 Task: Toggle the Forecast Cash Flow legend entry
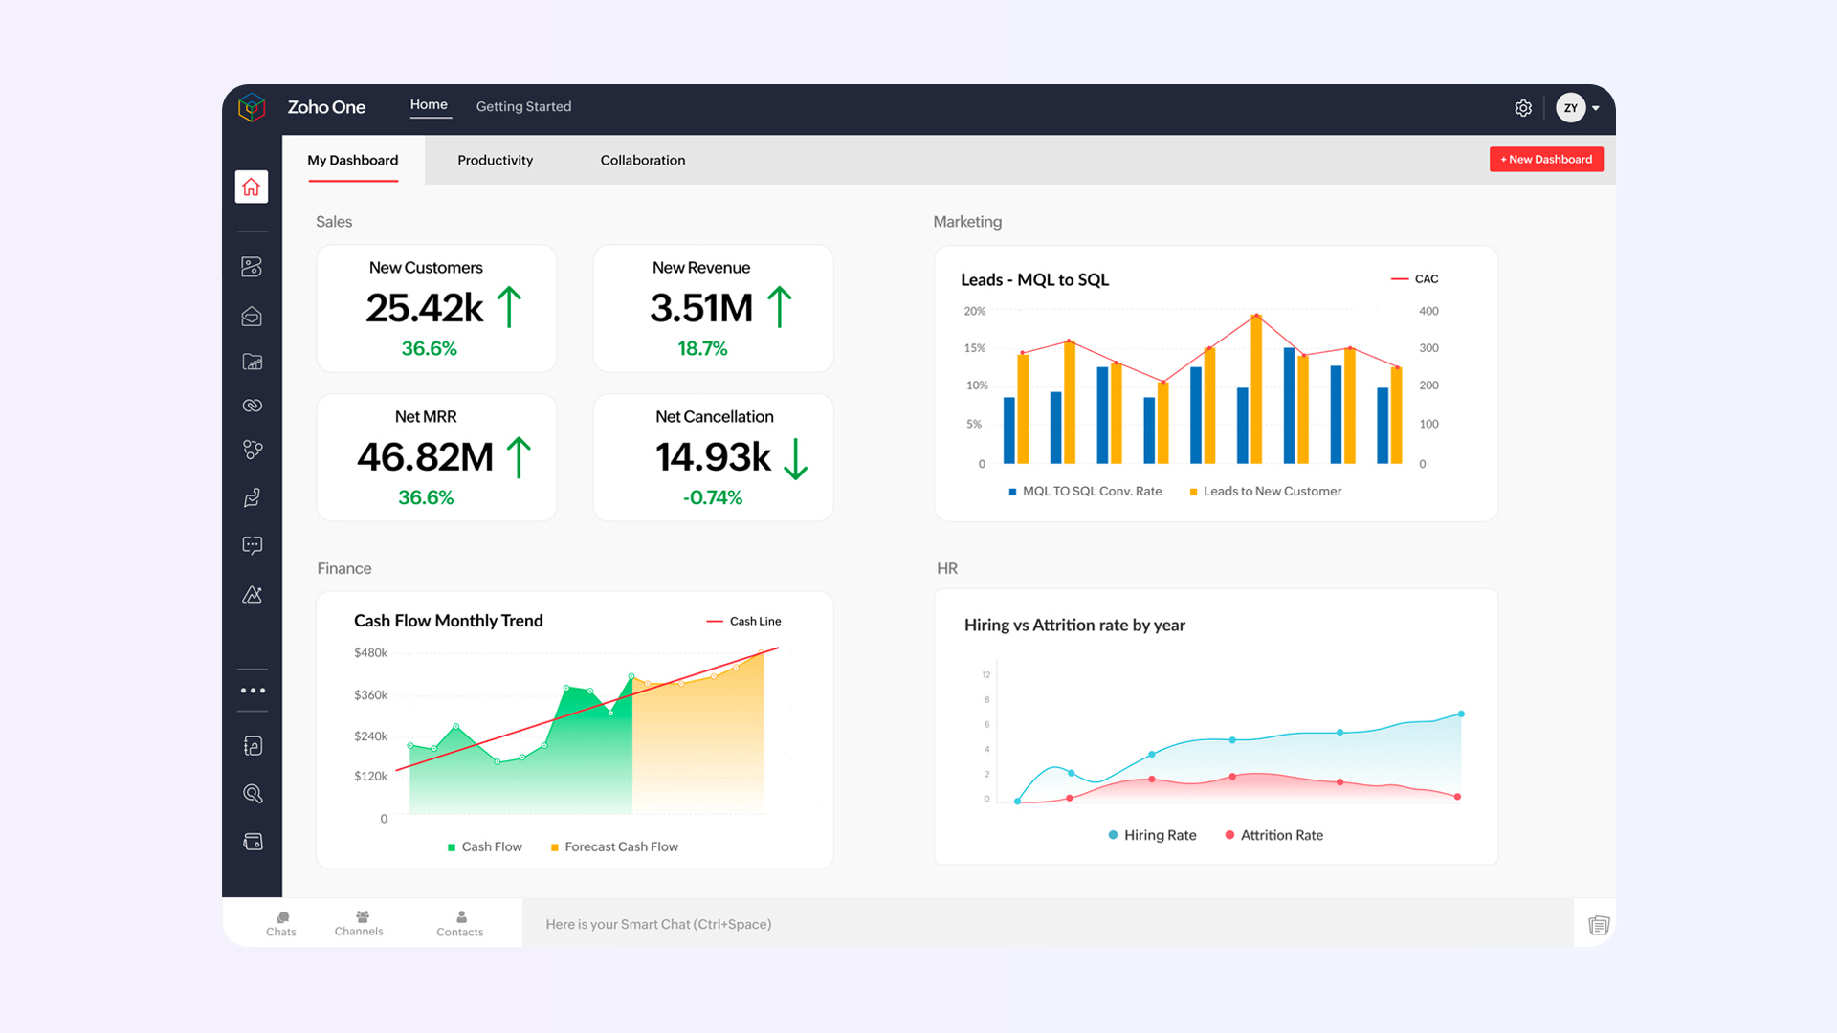[x=614, y=846]
